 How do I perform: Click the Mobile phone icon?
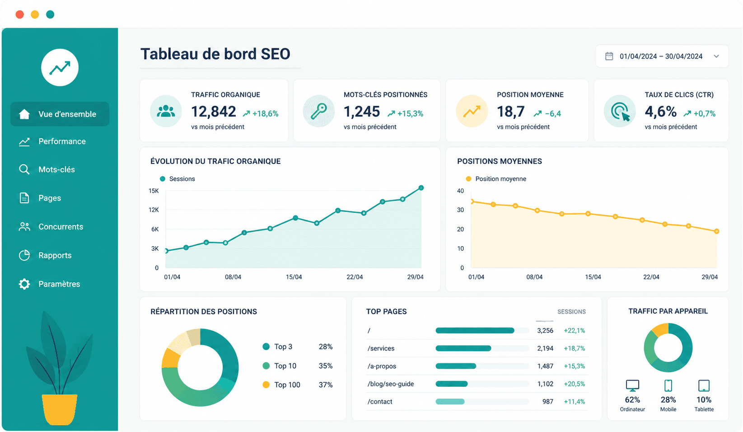pyautogui.click(x=668, y=385)
